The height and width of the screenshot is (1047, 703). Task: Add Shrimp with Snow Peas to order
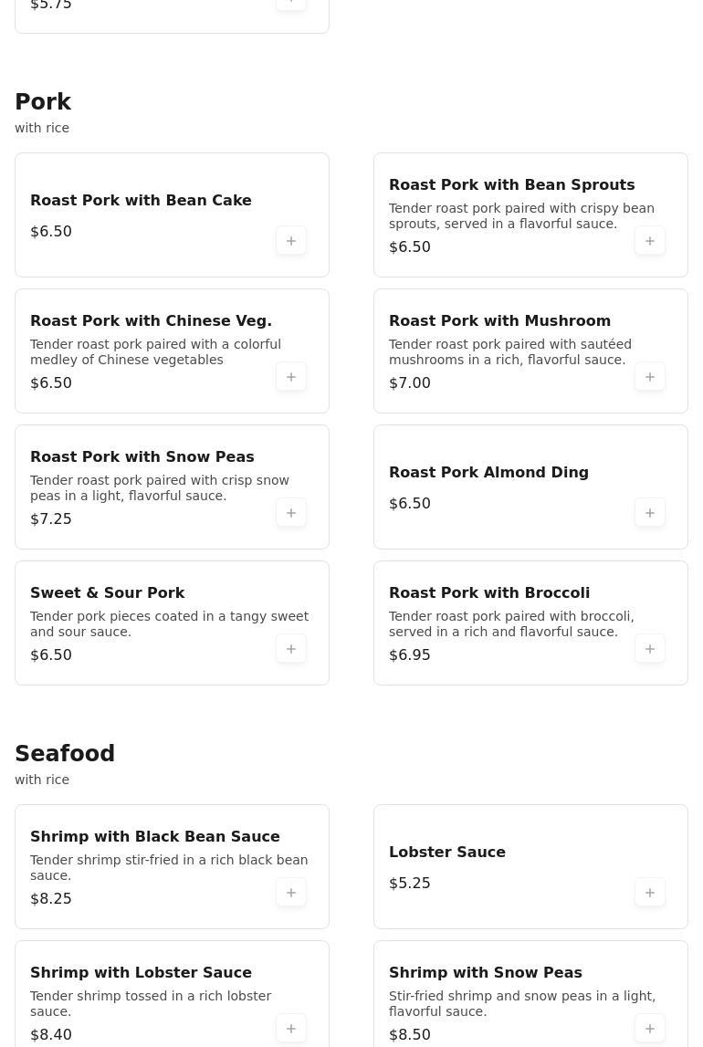point(650,1029)
